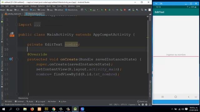
Task: Expand the phone mirror window chevron menu
Action: tap(156, 3)
